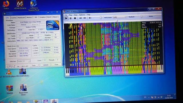The width and height of the screenshot is (183, 103).
Task: Click the Piano From Above taskbar button
Action: (54, 101)
